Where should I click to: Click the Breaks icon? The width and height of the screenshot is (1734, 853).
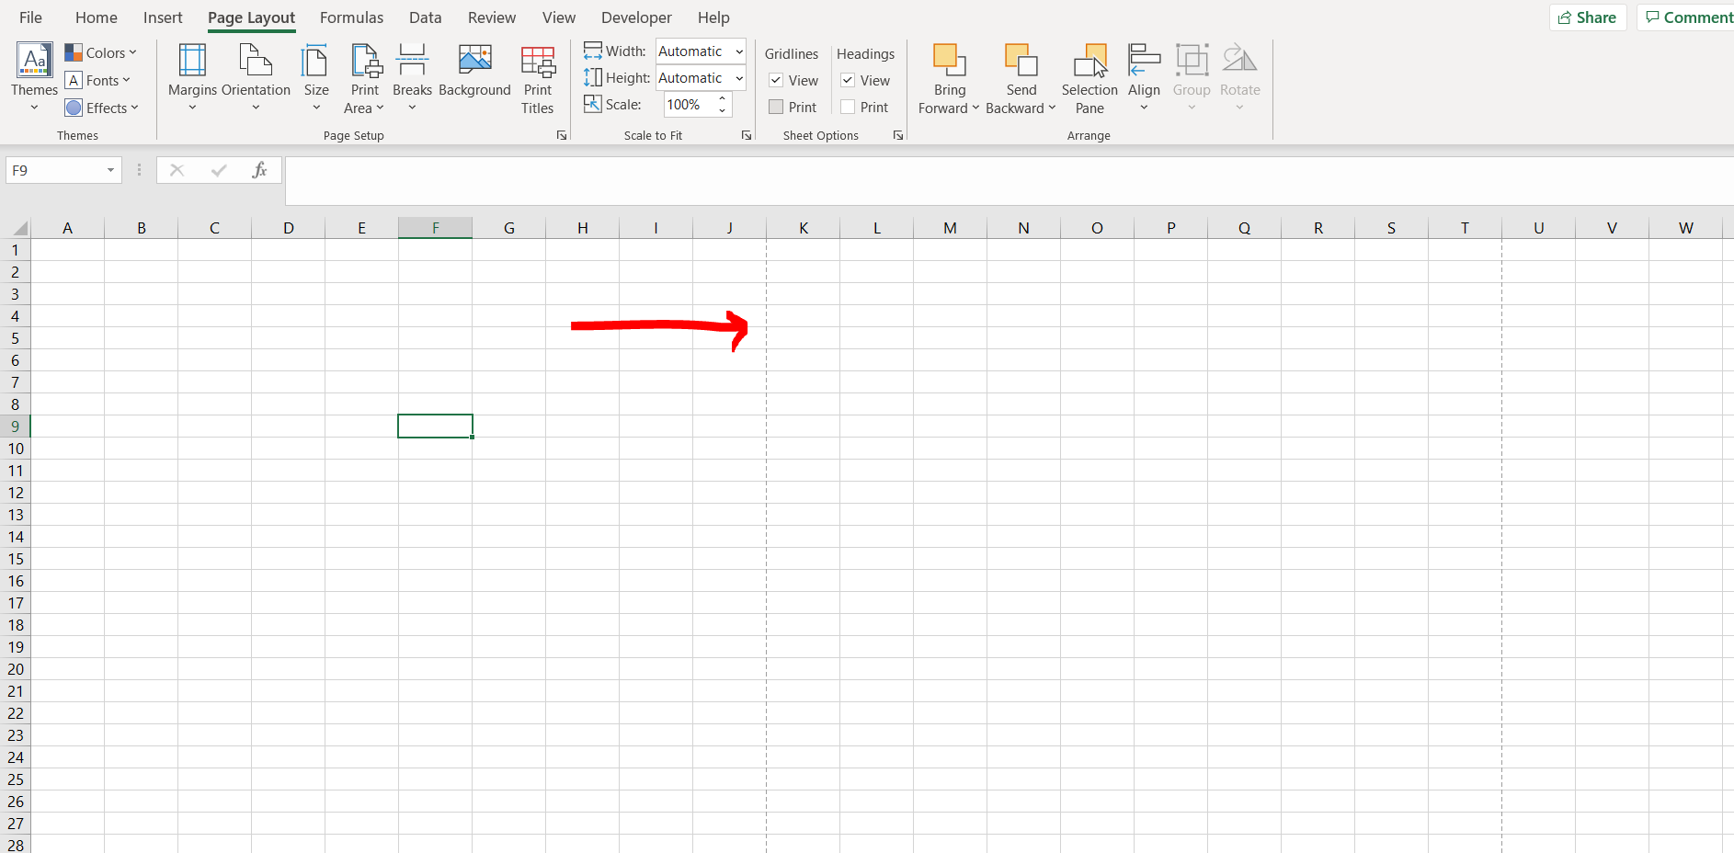(412, 61)
